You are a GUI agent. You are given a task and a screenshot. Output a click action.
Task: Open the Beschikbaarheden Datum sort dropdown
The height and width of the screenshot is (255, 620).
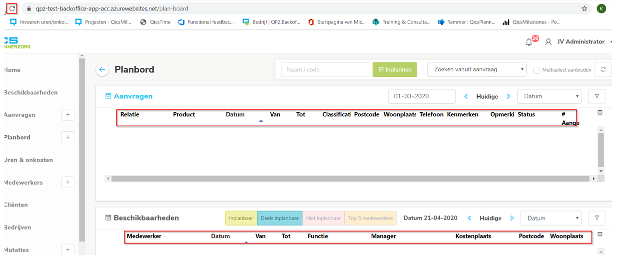[x=551, y=218]
